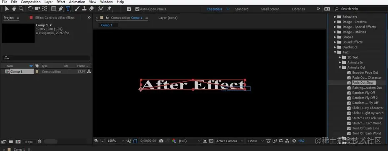Open the Animation menu
The width and height of the screenshot is (388, 151).
77,2
